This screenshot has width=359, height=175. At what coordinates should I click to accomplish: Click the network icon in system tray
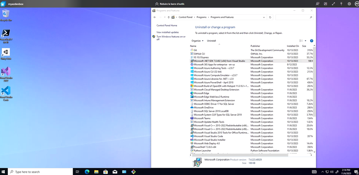coord(327,171)
